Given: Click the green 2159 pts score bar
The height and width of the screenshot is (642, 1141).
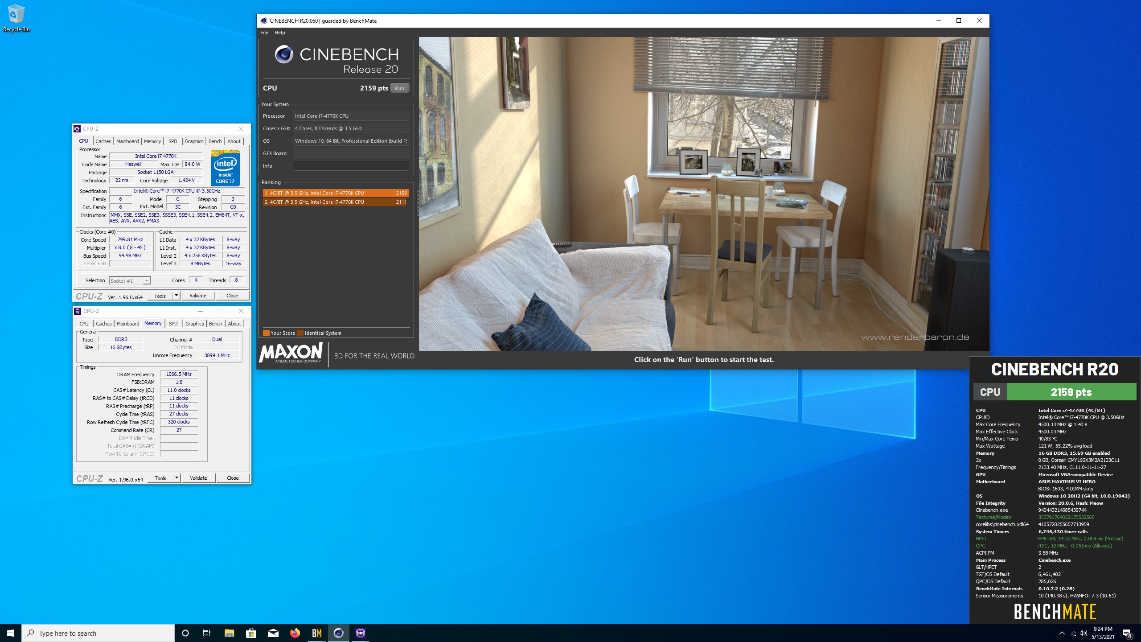Looking at the screenshot, I should point(1071,392).
